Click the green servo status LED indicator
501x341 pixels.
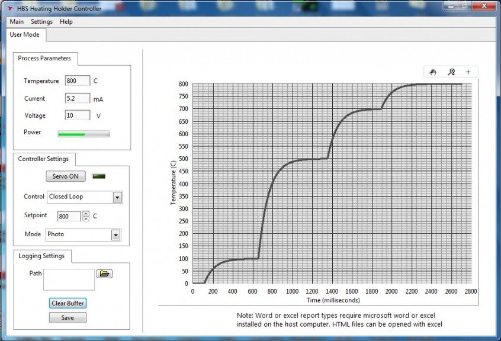(x=99, y=176)
